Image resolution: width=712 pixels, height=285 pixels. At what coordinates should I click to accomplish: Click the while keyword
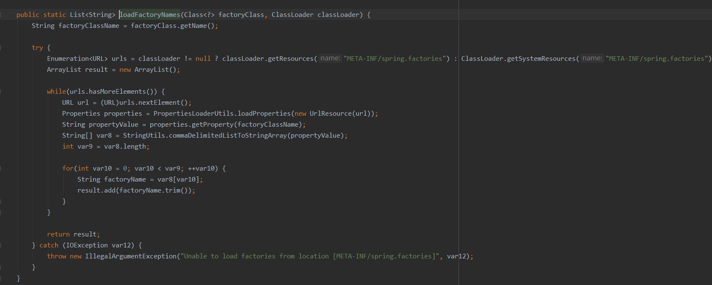click(x=56, y=92)
